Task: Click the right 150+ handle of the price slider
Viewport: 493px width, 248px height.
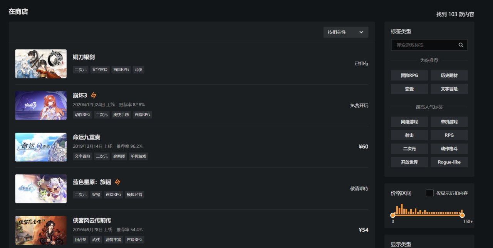Action: [462, 215]
